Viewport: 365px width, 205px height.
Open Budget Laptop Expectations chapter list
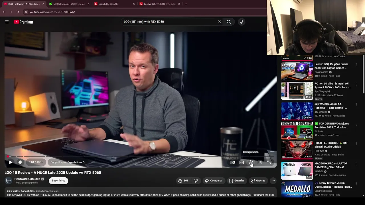coord(68,162)
